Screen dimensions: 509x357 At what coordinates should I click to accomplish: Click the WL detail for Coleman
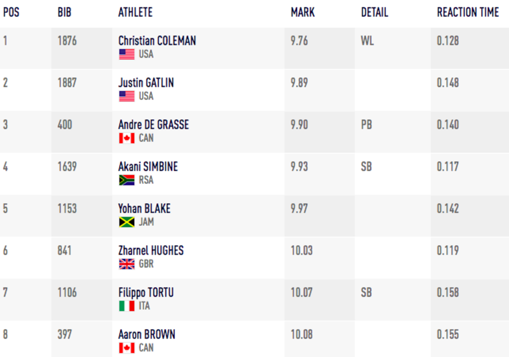click(x=367, y=41)
